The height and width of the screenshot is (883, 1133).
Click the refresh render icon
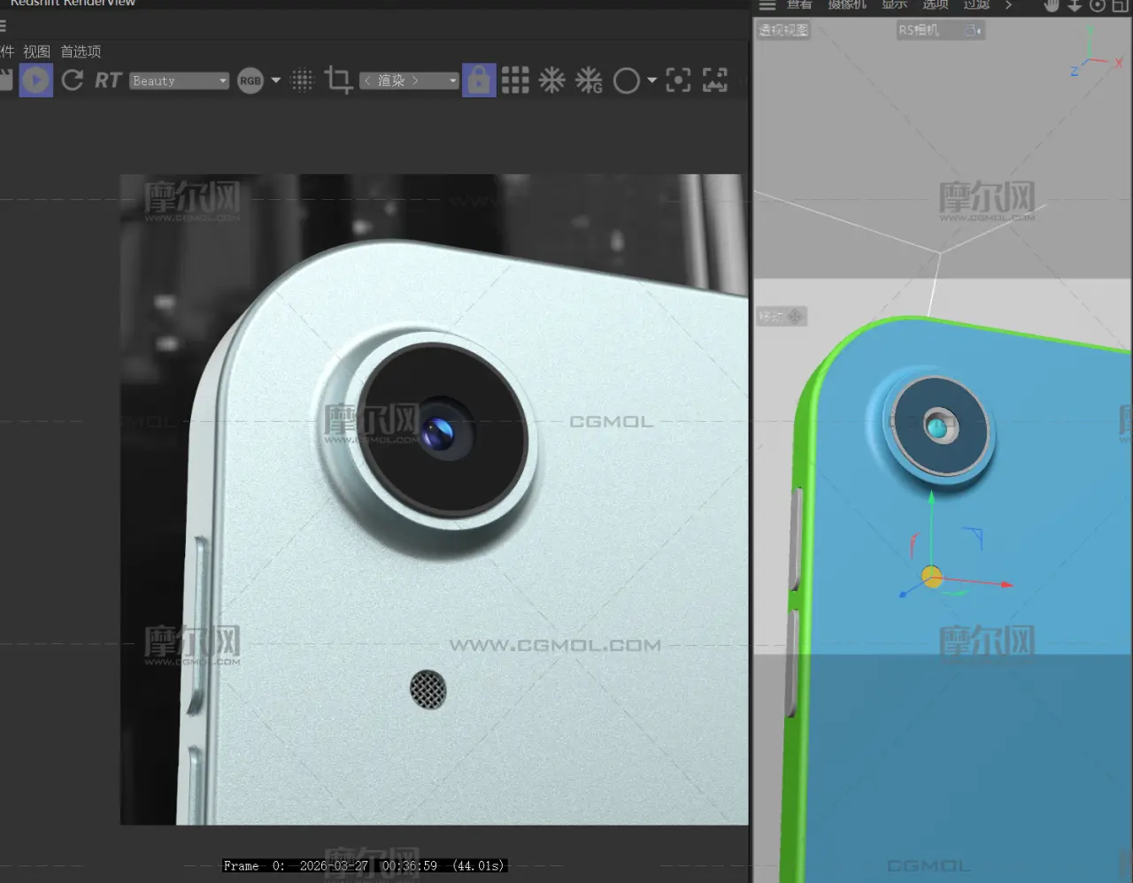73,81
